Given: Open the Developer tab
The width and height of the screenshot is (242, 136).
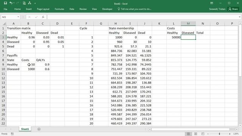Looking at the screenshot, I should 107,9.
